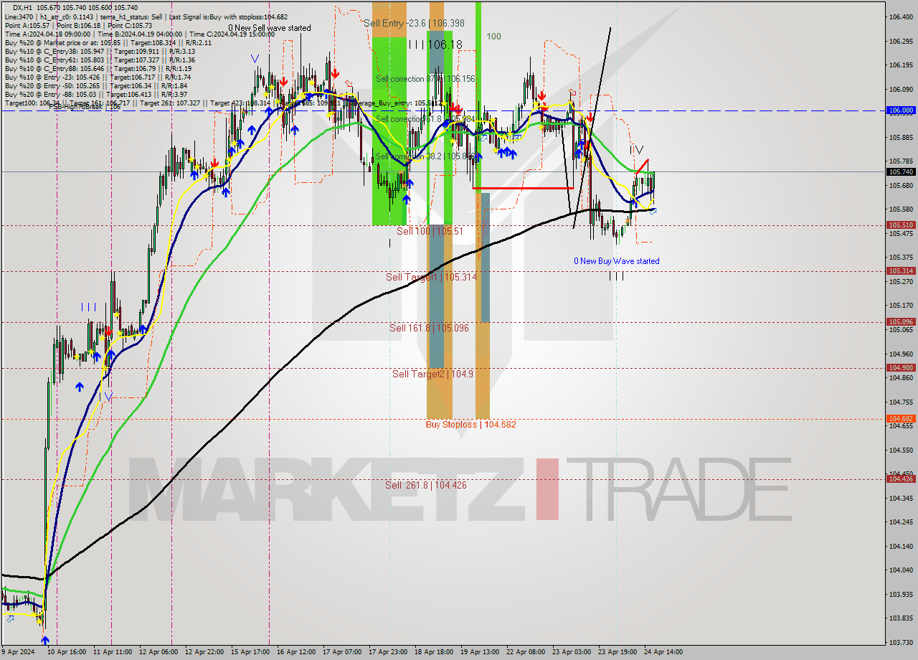Click the 104.245 price scale value
918x660 pixels.
[901, 522]
